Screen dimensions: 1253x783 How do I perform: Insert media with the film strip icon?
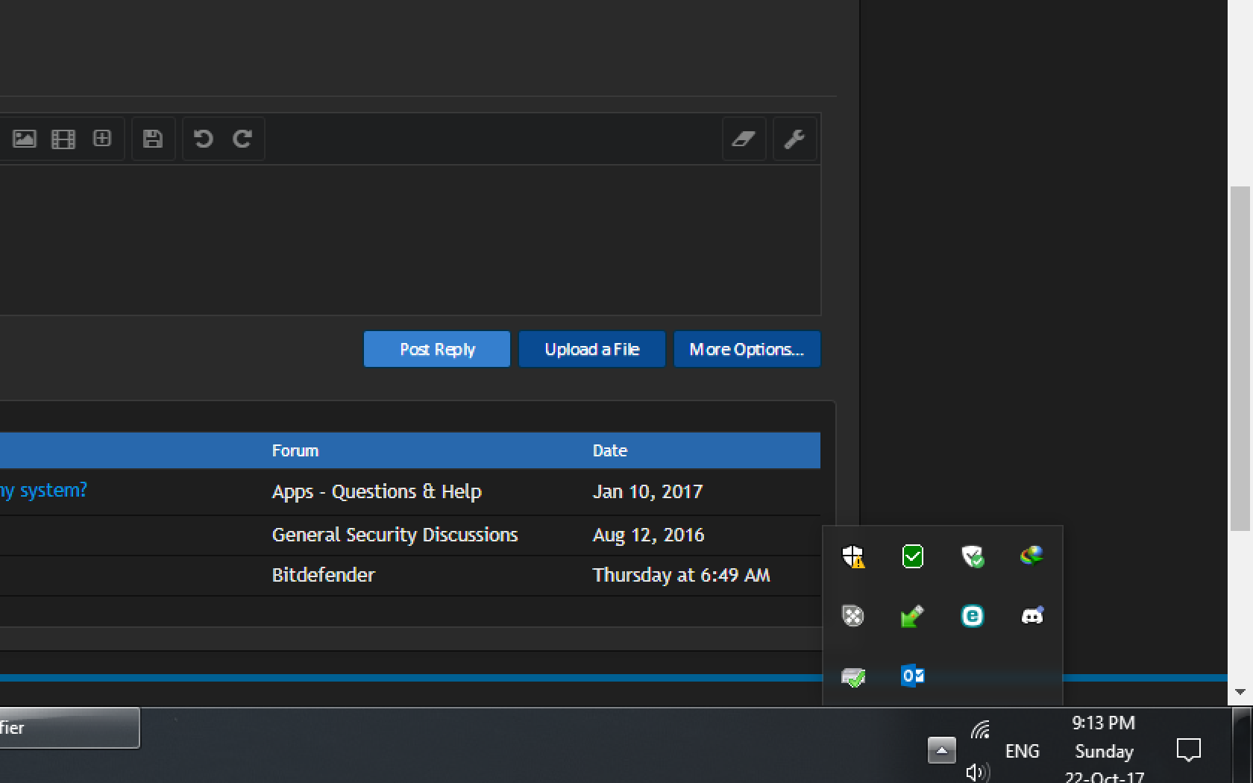(63, 139)
